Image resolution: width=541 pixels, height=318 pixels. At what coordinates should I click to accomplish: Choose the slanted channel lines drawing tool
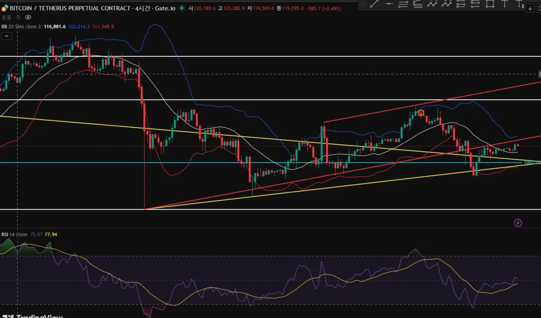pyautogui.click(x=418, y=4)
